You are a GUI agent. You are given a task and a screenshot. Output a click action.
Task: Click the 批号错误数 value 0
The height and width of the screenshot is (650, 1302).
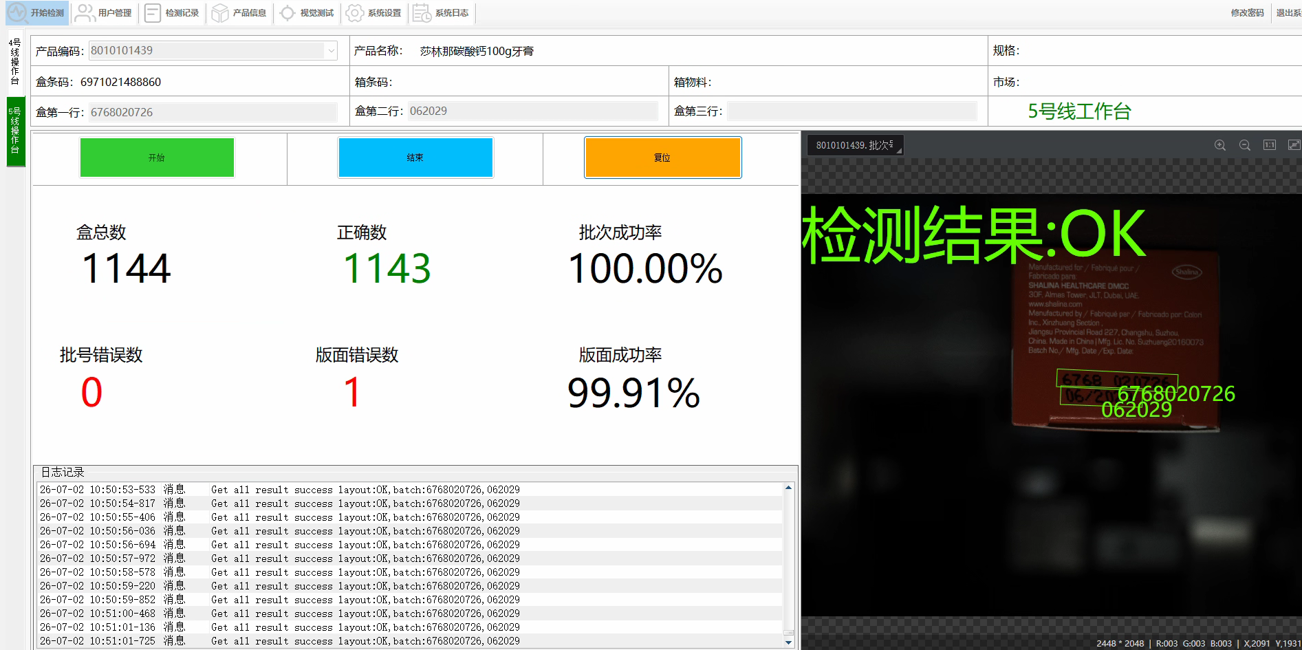(91, 393)
